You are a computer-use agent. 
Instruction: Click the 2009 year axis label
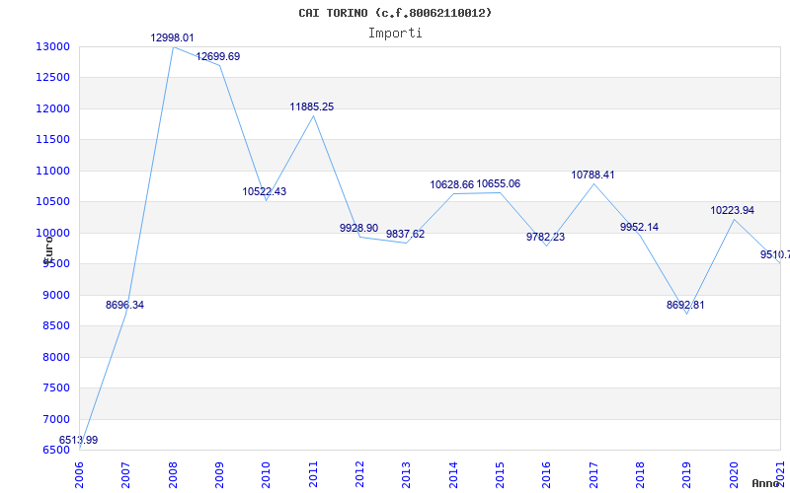(219, 474)
